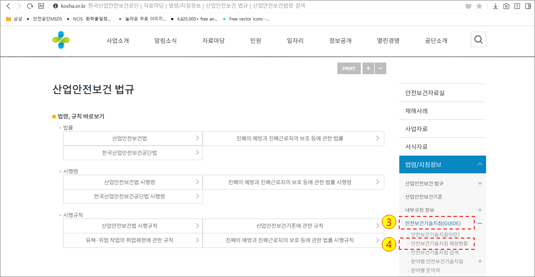Open the 정보공개 main menu
Image resolution: width=535 pixels, height=277 pixels.
tap(340, 41)
